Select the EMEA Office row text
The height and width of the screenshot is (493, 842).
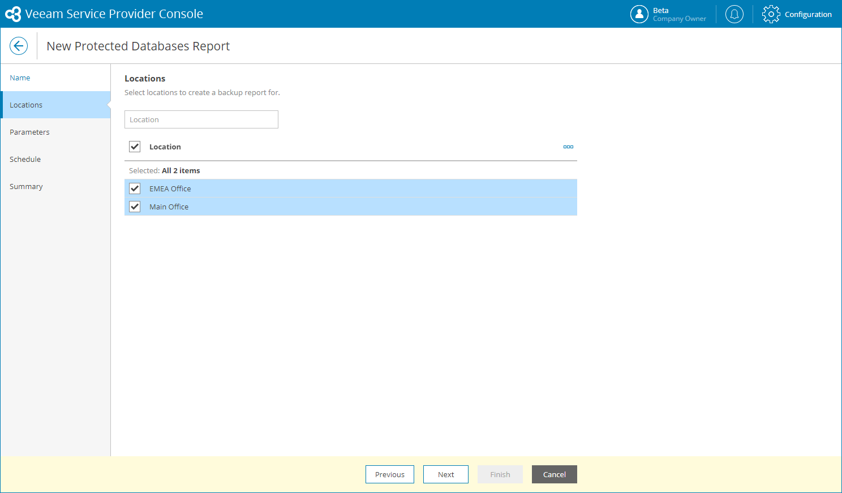pyautogui.click(x=170, y=188)
